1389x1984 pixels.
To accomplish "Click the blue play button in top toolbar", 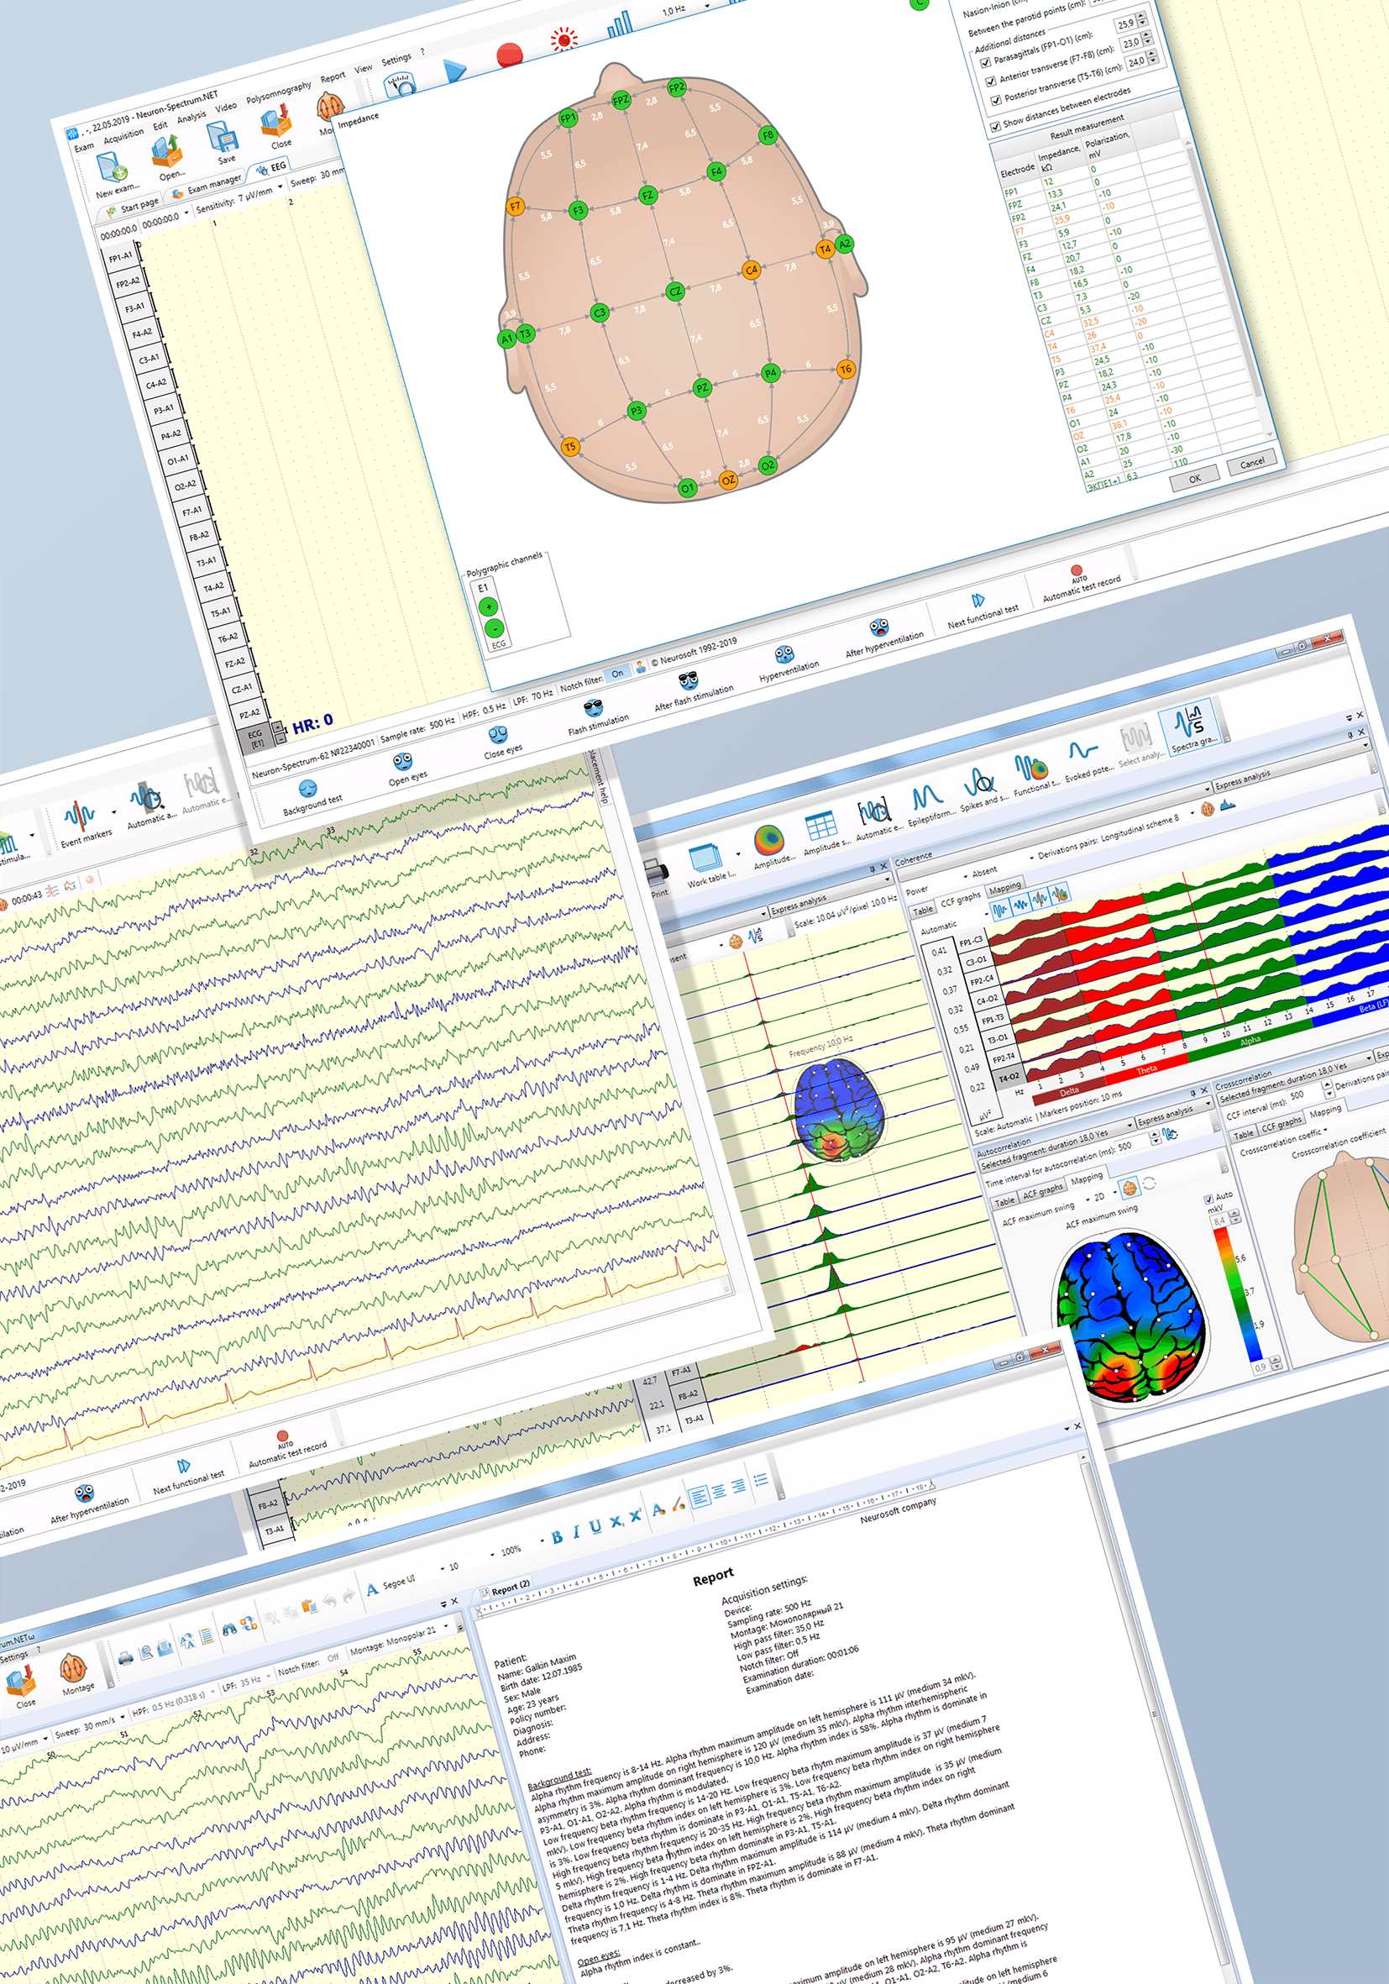I will (454, 70).
